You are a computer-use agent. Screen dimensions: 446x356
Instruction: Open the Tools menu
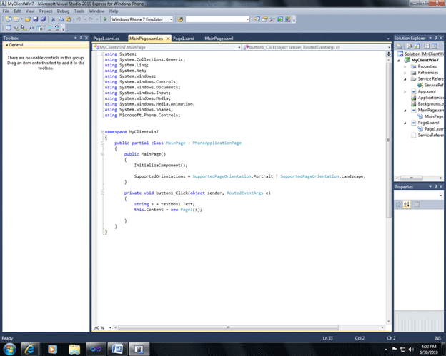point(79,11)
